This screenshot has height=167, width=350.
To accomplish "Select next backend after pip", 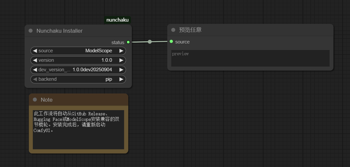I will 121,79.
